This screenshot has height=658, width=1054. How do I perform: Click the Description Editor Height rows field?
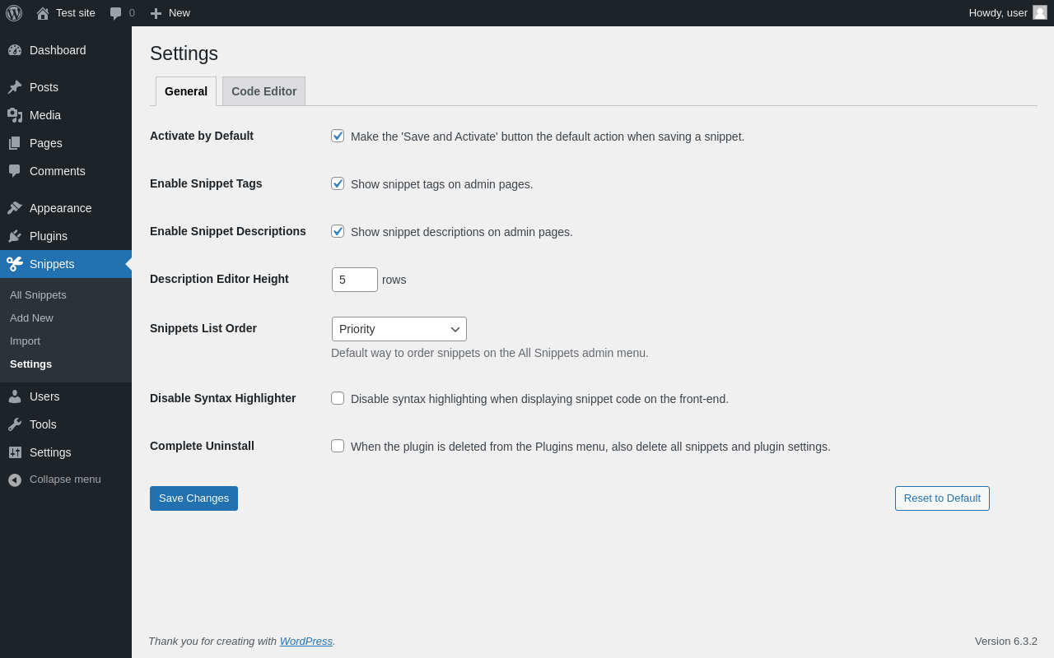354,280
